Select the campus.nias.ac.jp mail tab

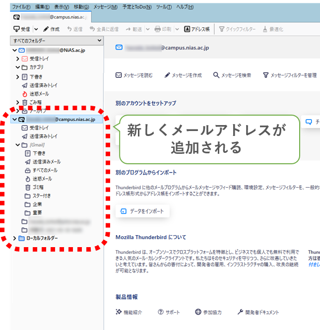tap(51, 17)
